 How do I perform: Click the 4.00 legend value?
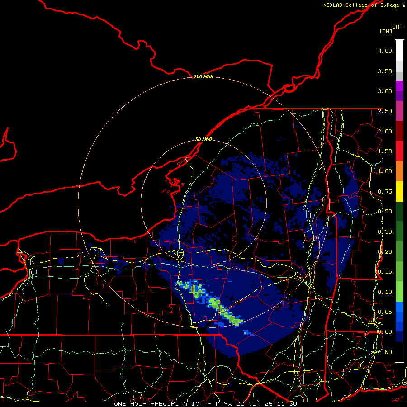385,51
